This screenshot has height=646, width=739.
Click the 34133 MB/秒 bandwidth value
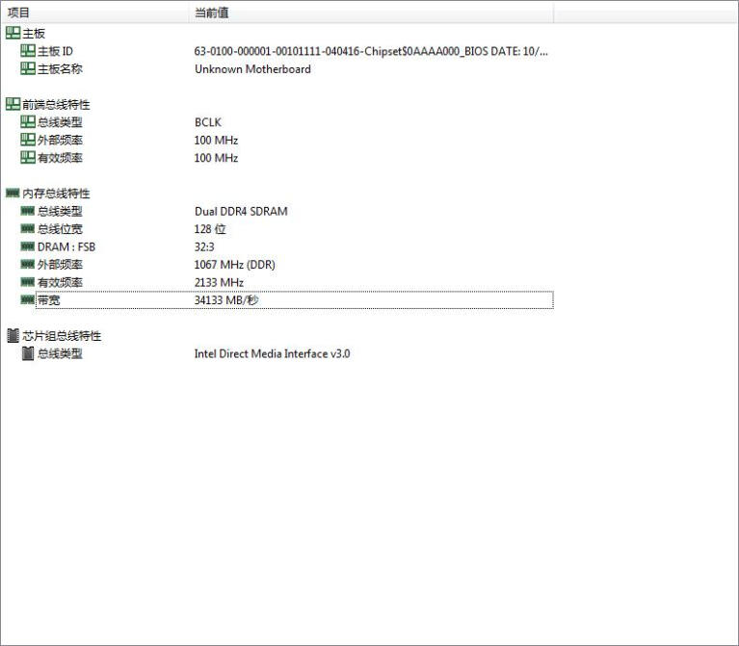click(226, 300)
